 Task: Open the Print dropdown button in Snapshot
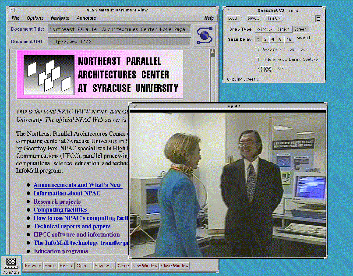point(274,18)
